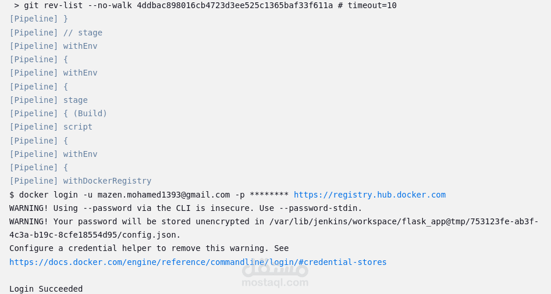Image resolution: width=551 pixels, height=294 pixels.
Task: Click the '--password via the CLI' warning line
Action: point(186,208)
